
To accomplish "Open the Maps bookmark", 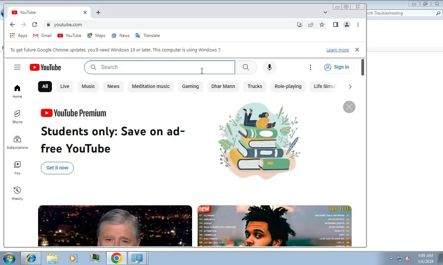I will 96,36.
